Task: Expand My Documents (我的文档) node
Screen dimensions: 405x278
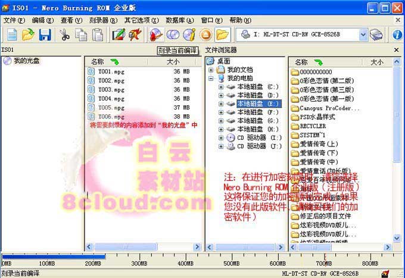Action: tap(211, 70)
